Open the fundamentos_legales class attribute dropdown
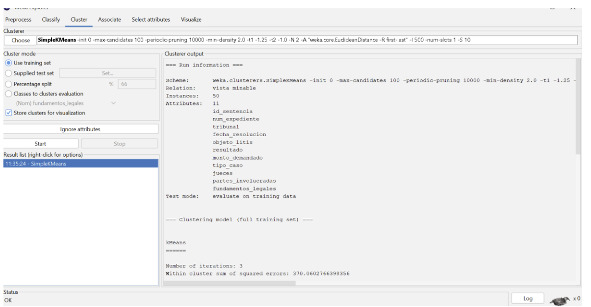The width and height of the screenshot is (591, 307). [x=66, y=103]
